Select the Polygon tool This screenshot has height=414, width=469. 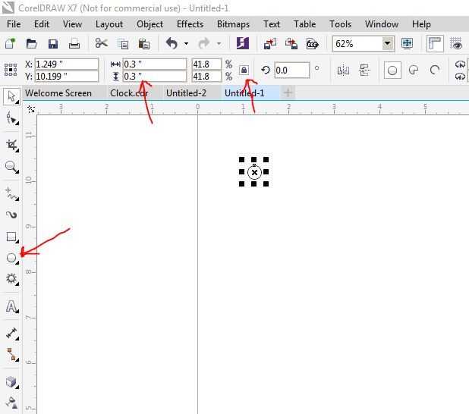coord(11,279)
